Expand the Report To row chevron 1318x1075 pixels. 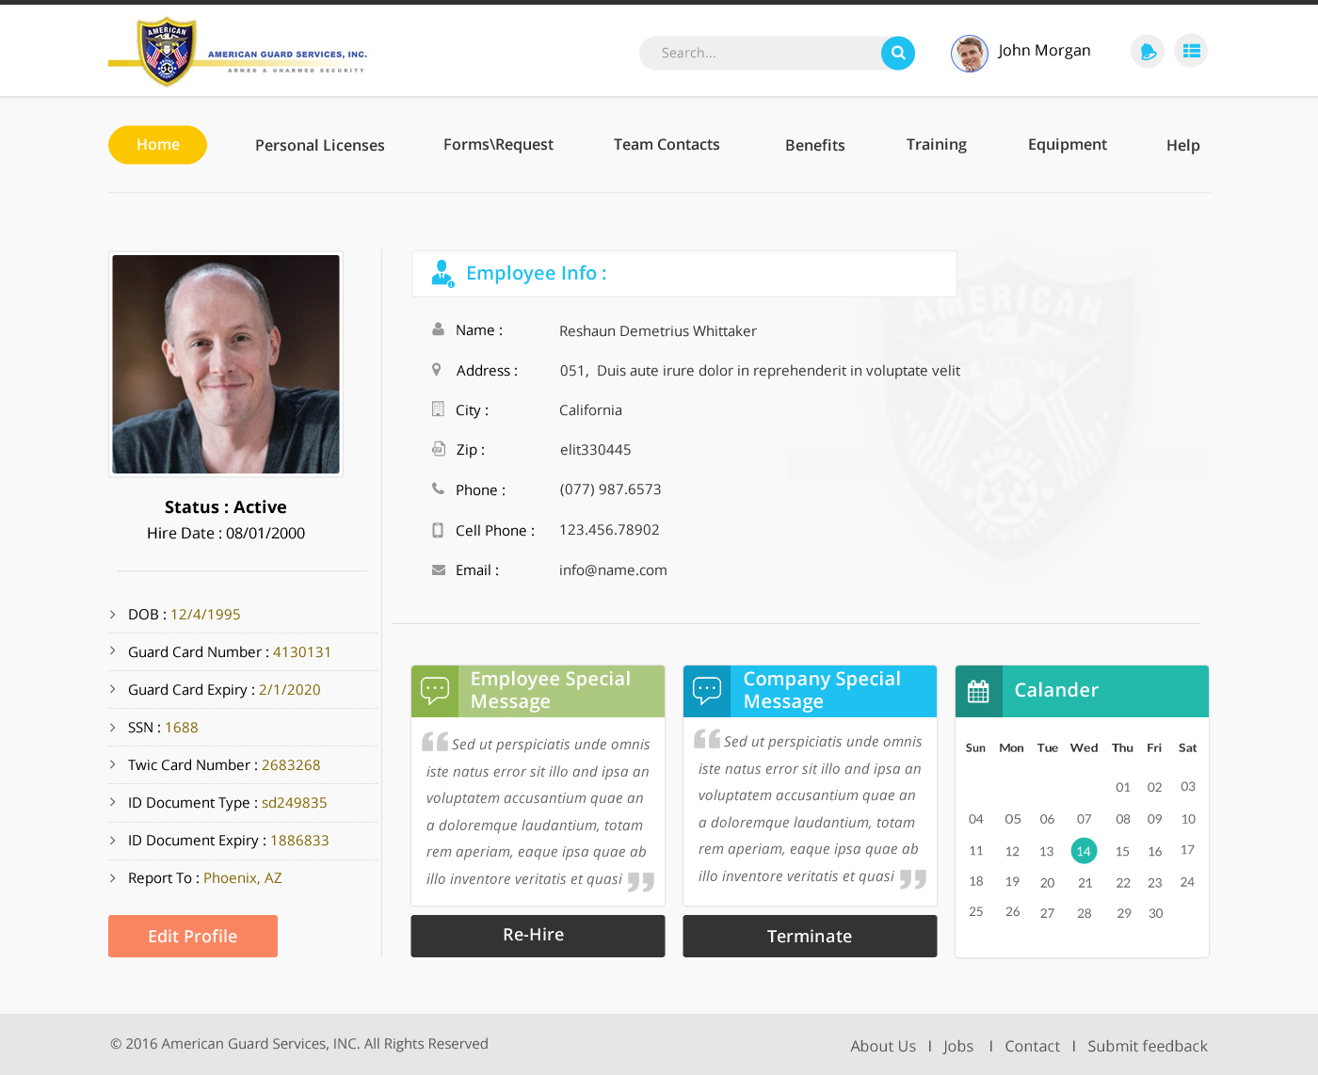(x=112, y=877)
